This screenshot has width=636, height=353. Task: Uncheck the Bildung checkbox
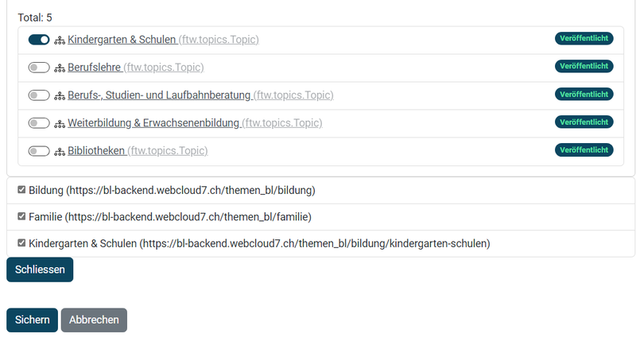(x=21, y=190)
